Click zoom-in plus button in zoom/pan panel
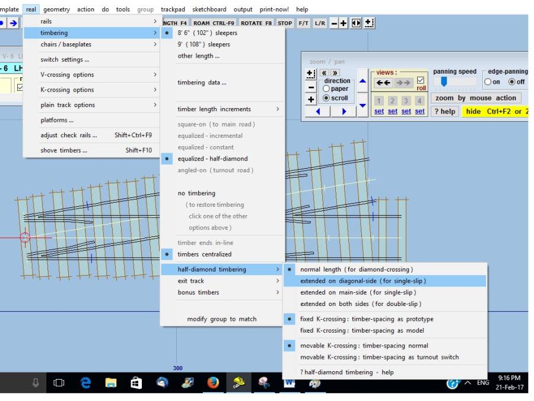Image resolution: width=534 pixels, height=401 pixels. pos(310,100)
